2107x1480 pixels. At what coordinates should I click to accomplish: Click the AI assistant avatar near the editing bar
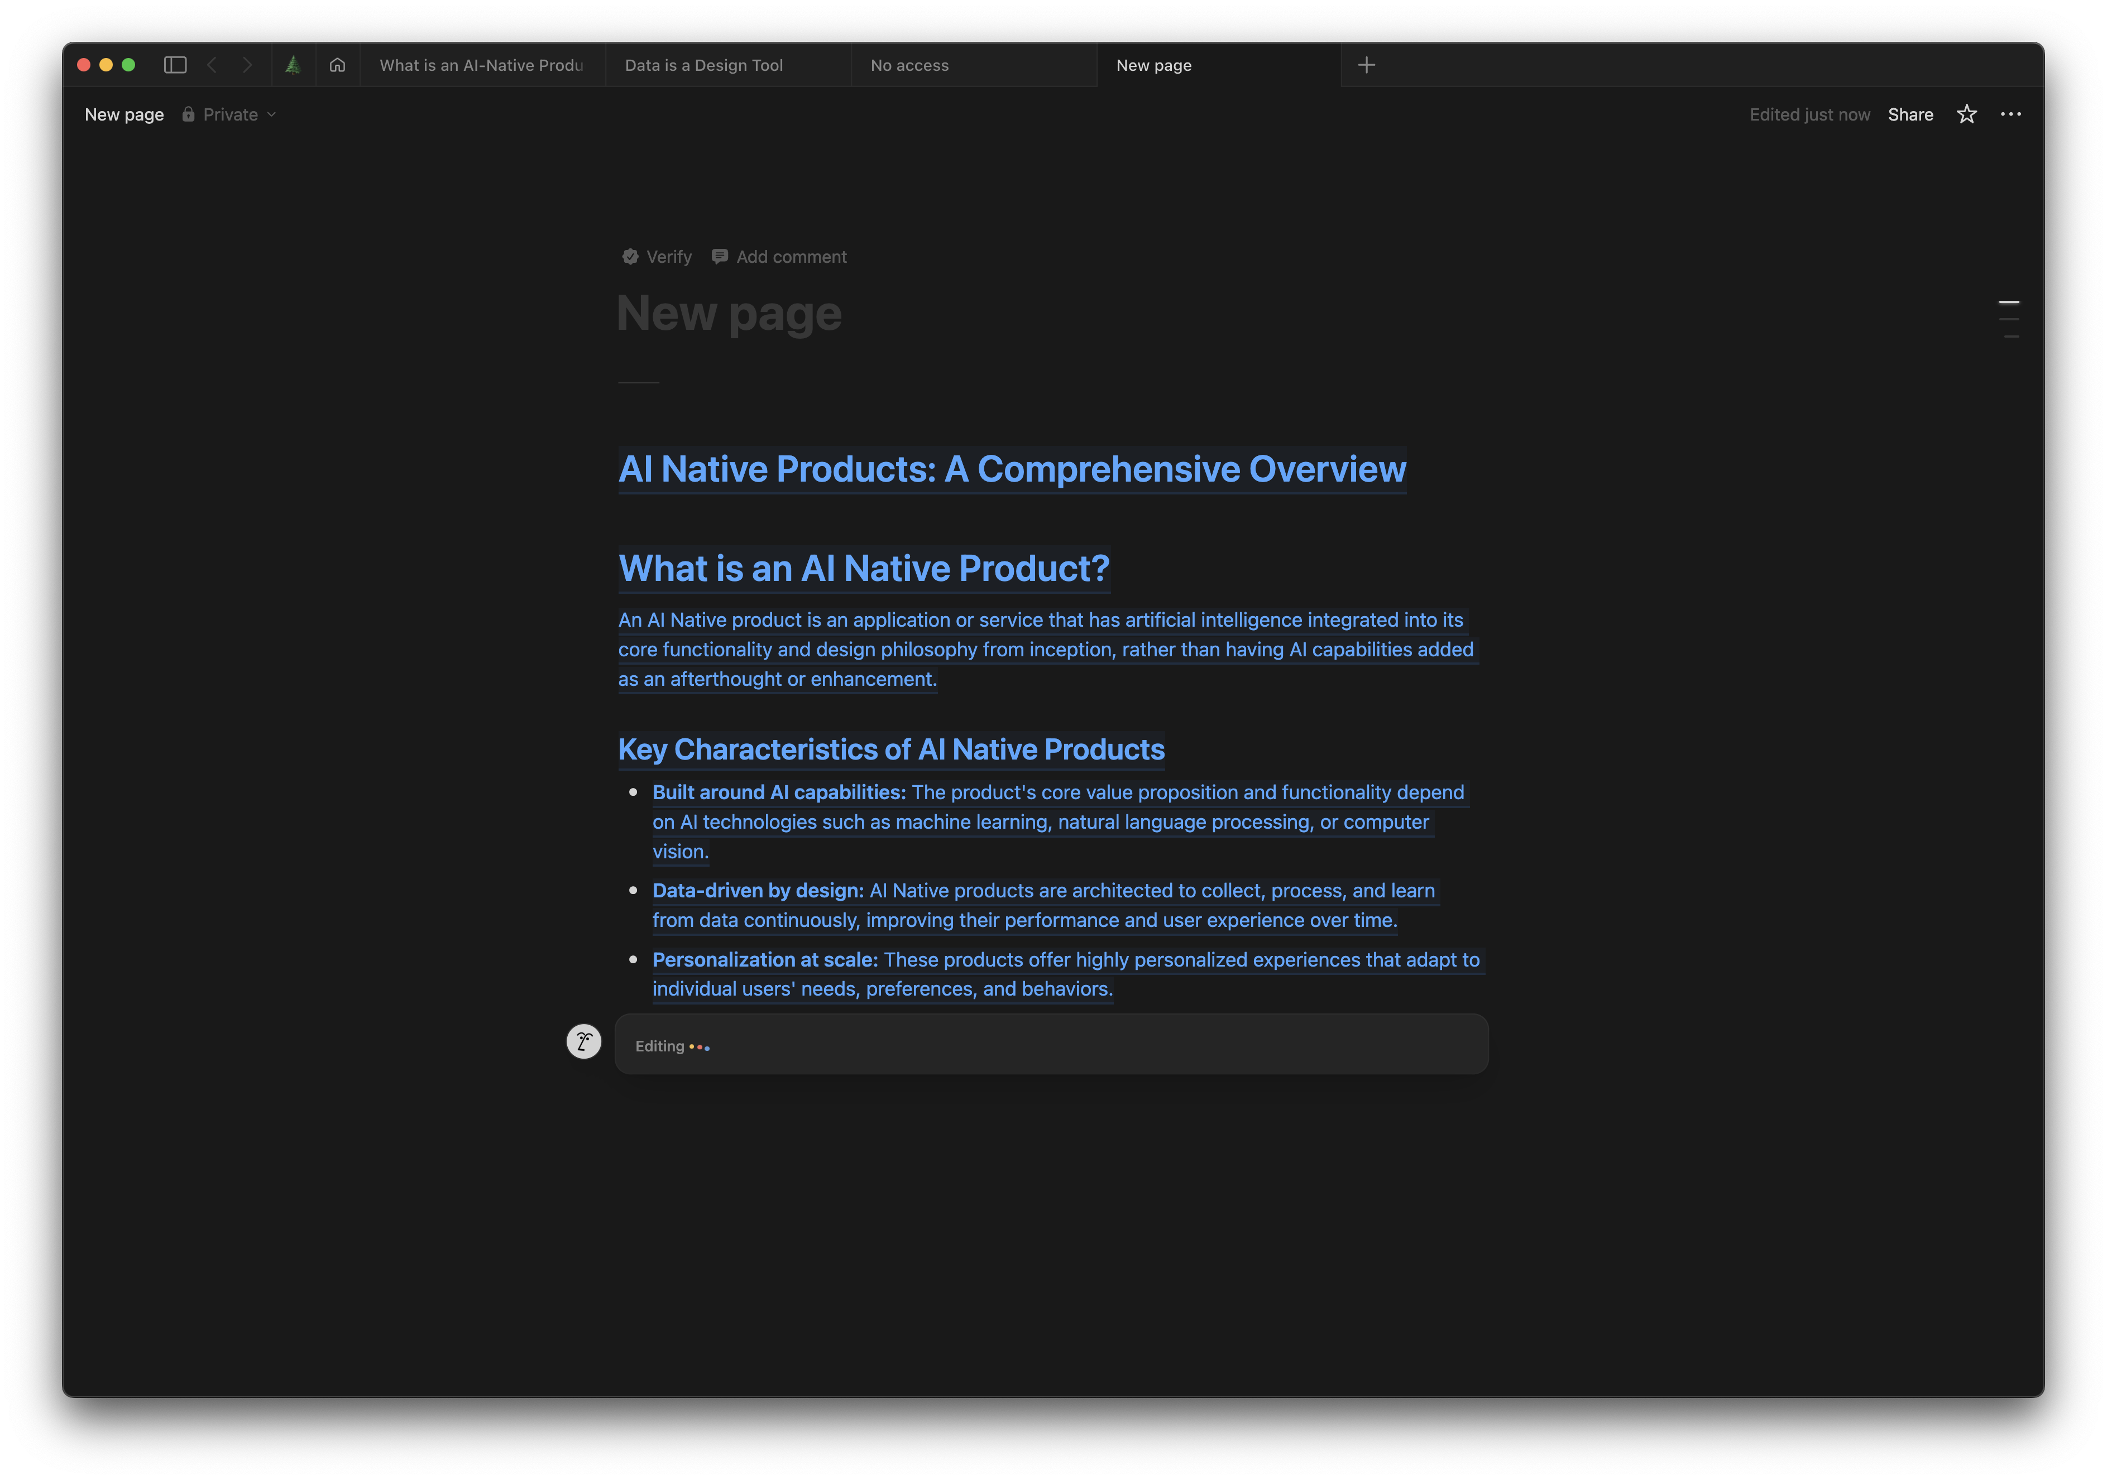(583, 1041)
